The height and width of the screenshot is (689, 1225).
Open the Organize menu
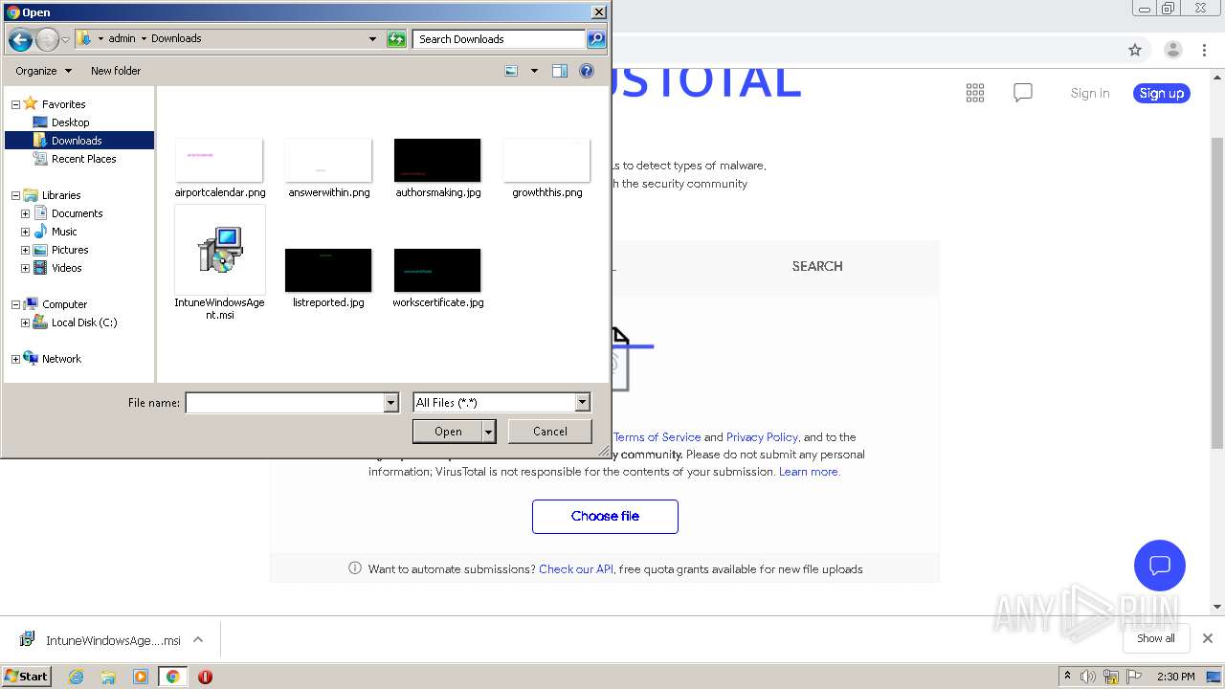pyautogui.click(x=43, y=71)
